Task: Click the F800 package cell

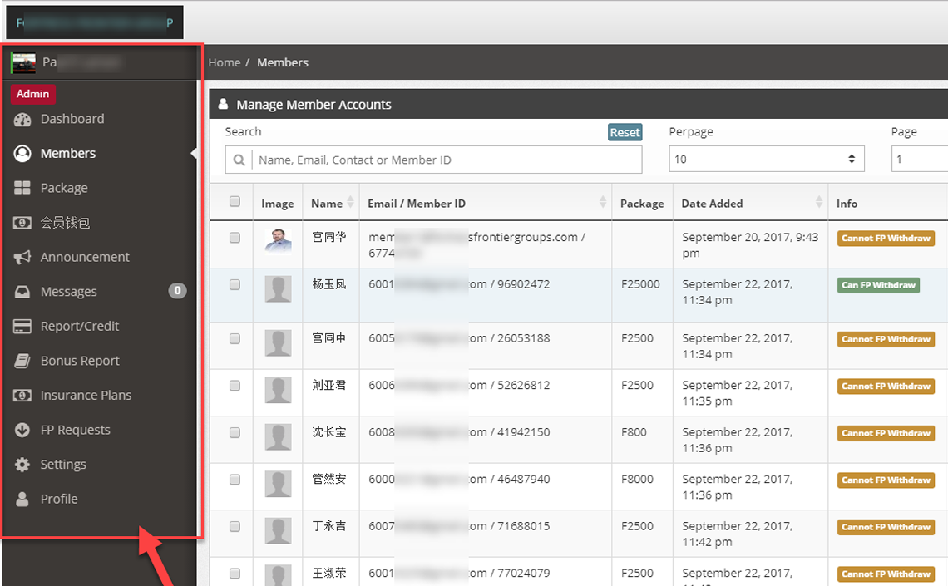Action: (634, 432)
